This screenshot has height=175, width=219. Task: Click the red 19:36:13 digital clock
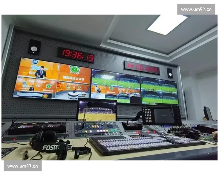pos(76,55)
